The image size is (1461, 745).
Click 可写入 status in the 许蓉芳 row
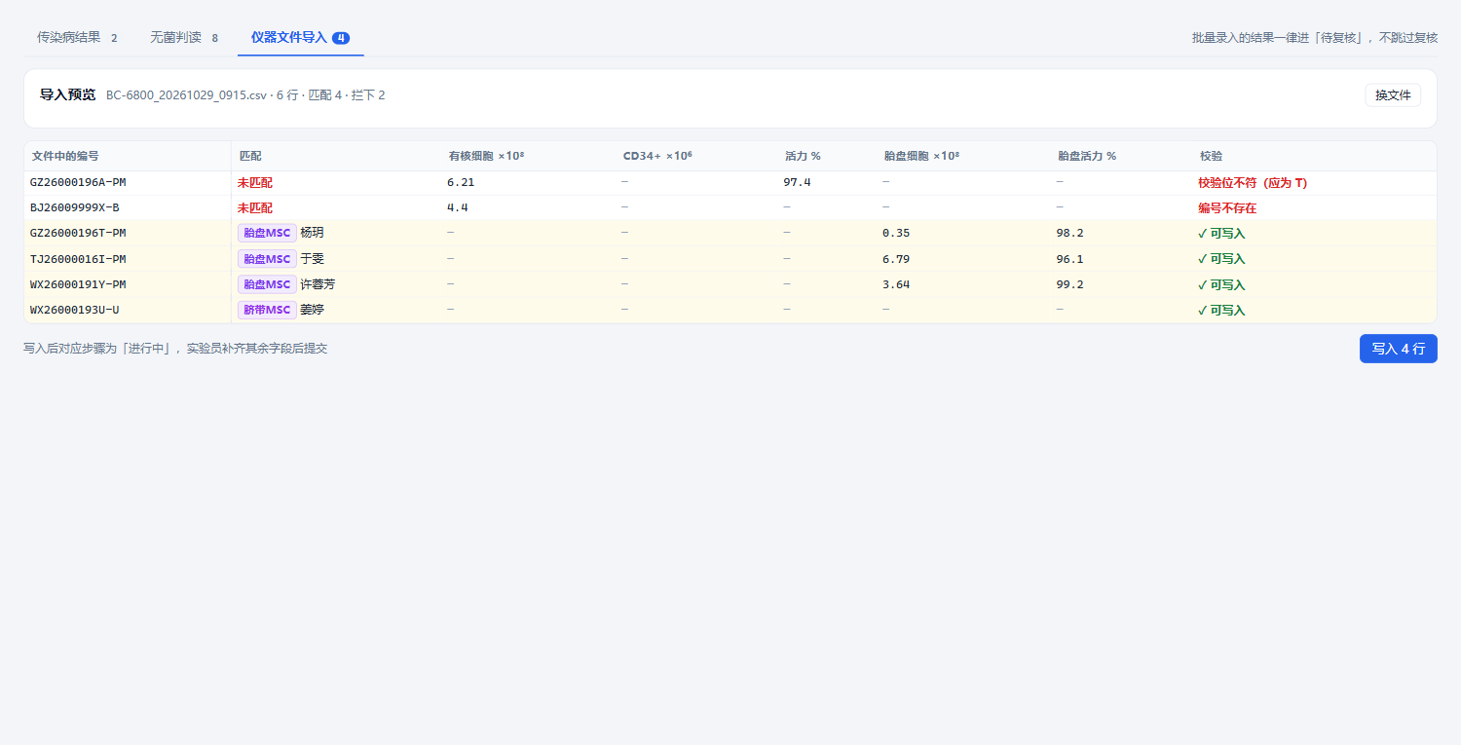tap(1221, 285)
